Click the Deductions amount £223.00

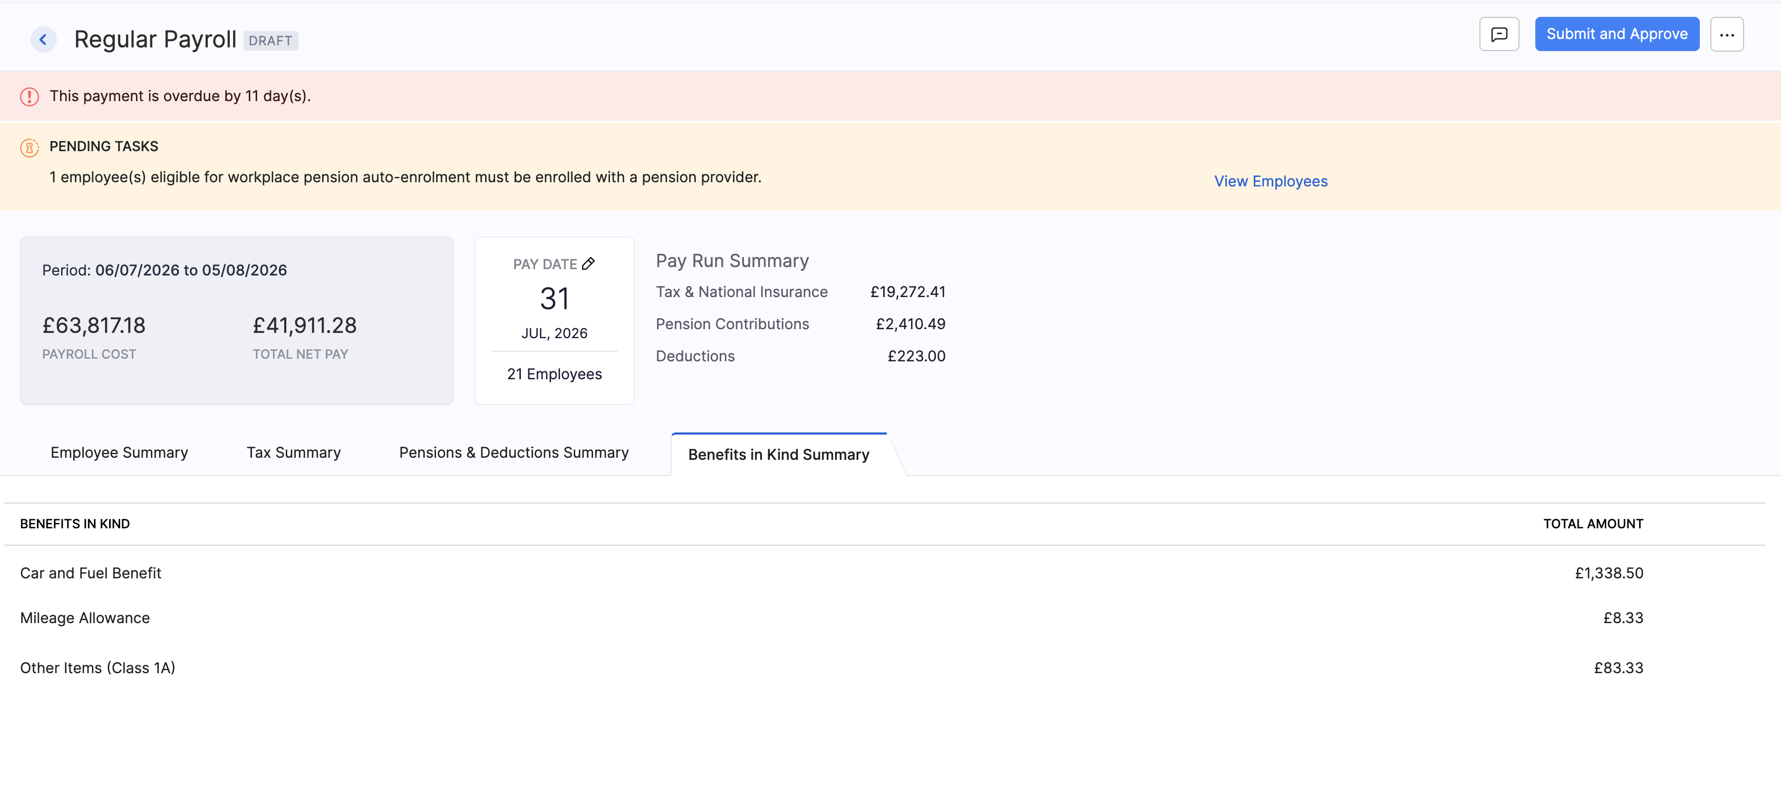click(x=916, y=357)
